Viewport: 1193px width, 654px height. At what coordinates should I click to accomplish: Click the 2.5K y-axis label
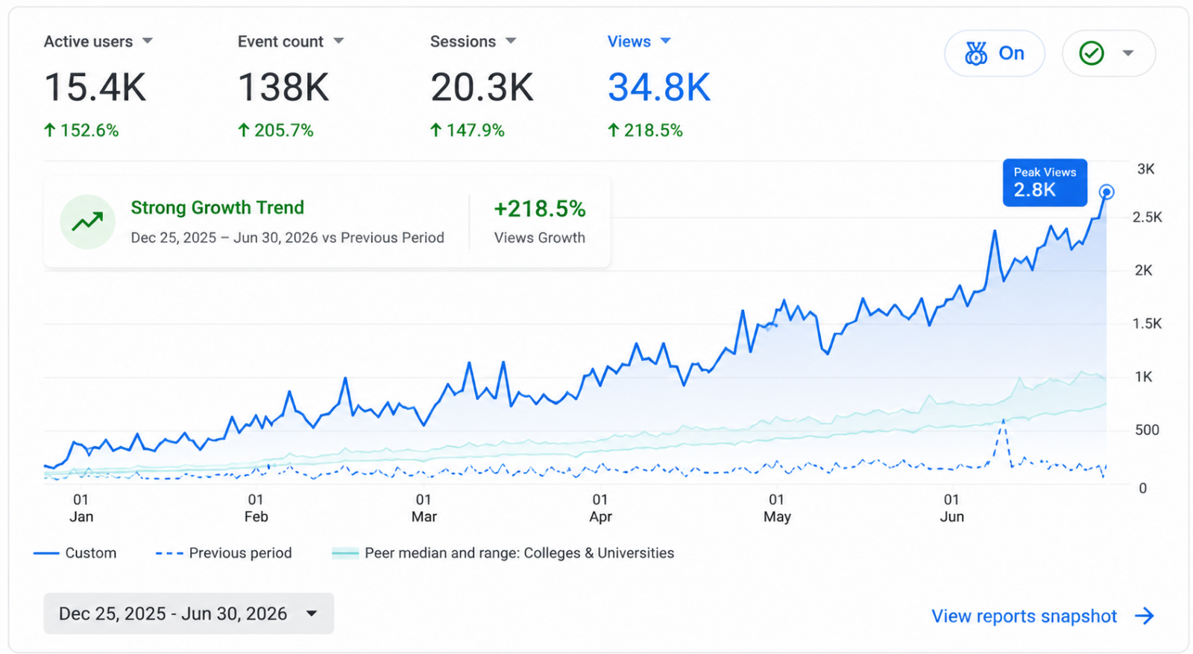pos(1147,218)
